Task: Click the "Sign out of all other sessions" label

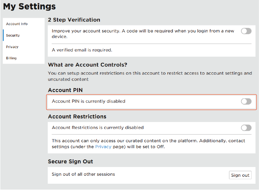Action: 83,174
